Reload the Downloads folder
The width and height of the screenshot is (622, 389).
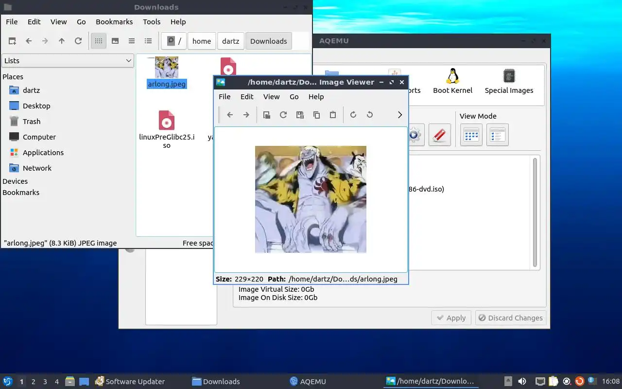click(78, 41)
